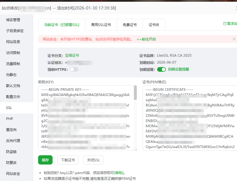Switch to the 商用SSL证书 tab

tap(101, 25)
